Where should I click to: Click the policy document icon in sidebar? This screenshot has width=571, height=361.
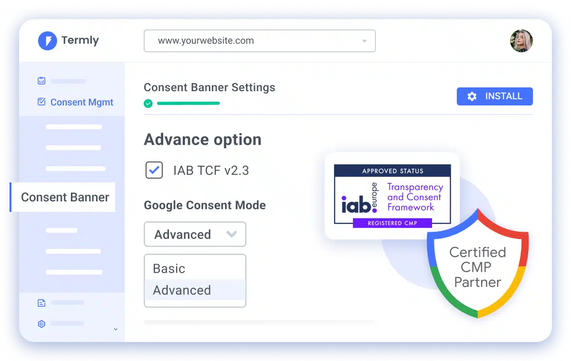[41, 303]
